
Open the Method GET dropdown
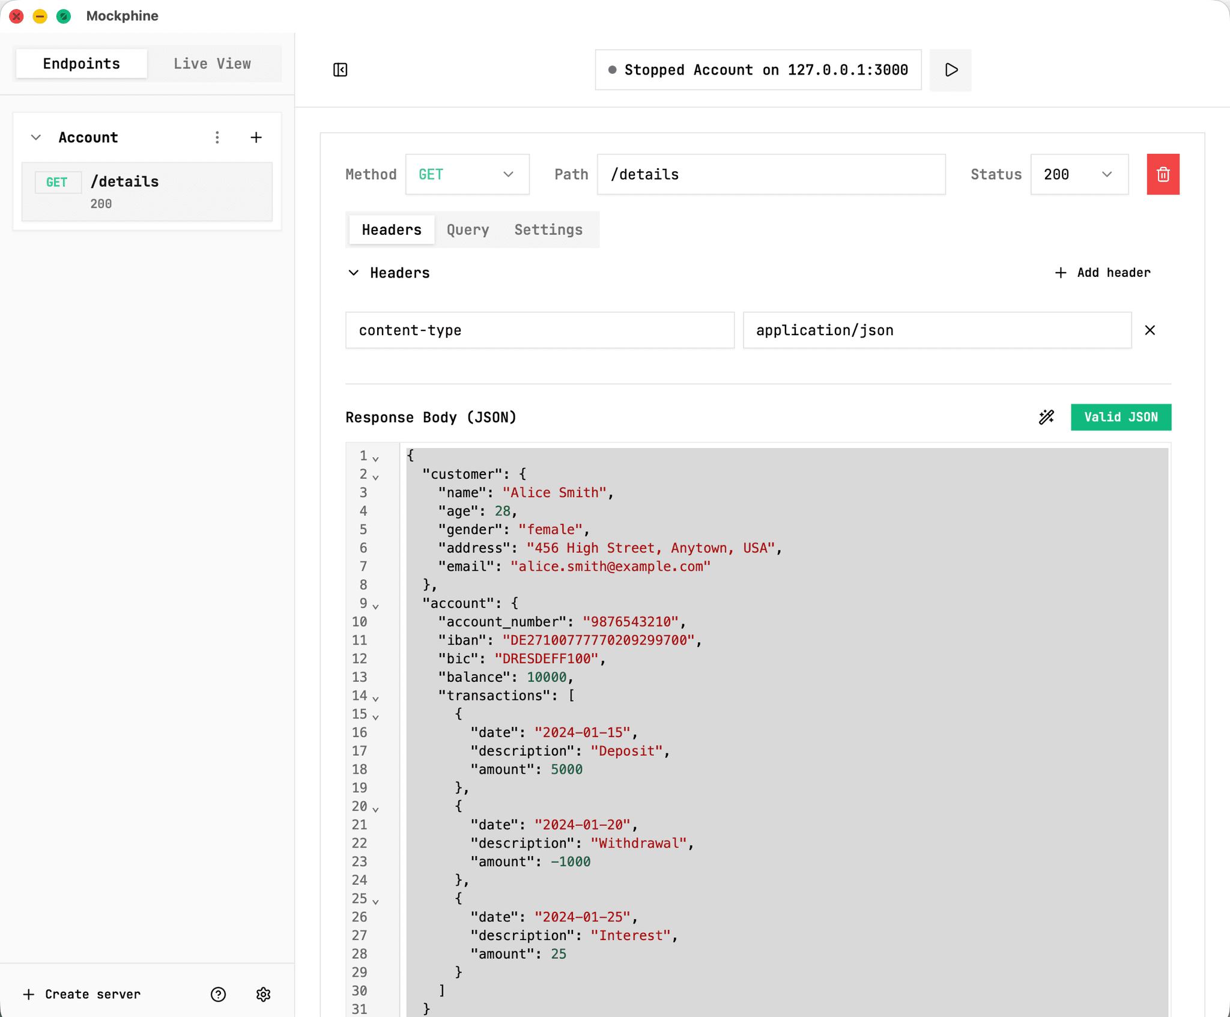tap(467, 174)
